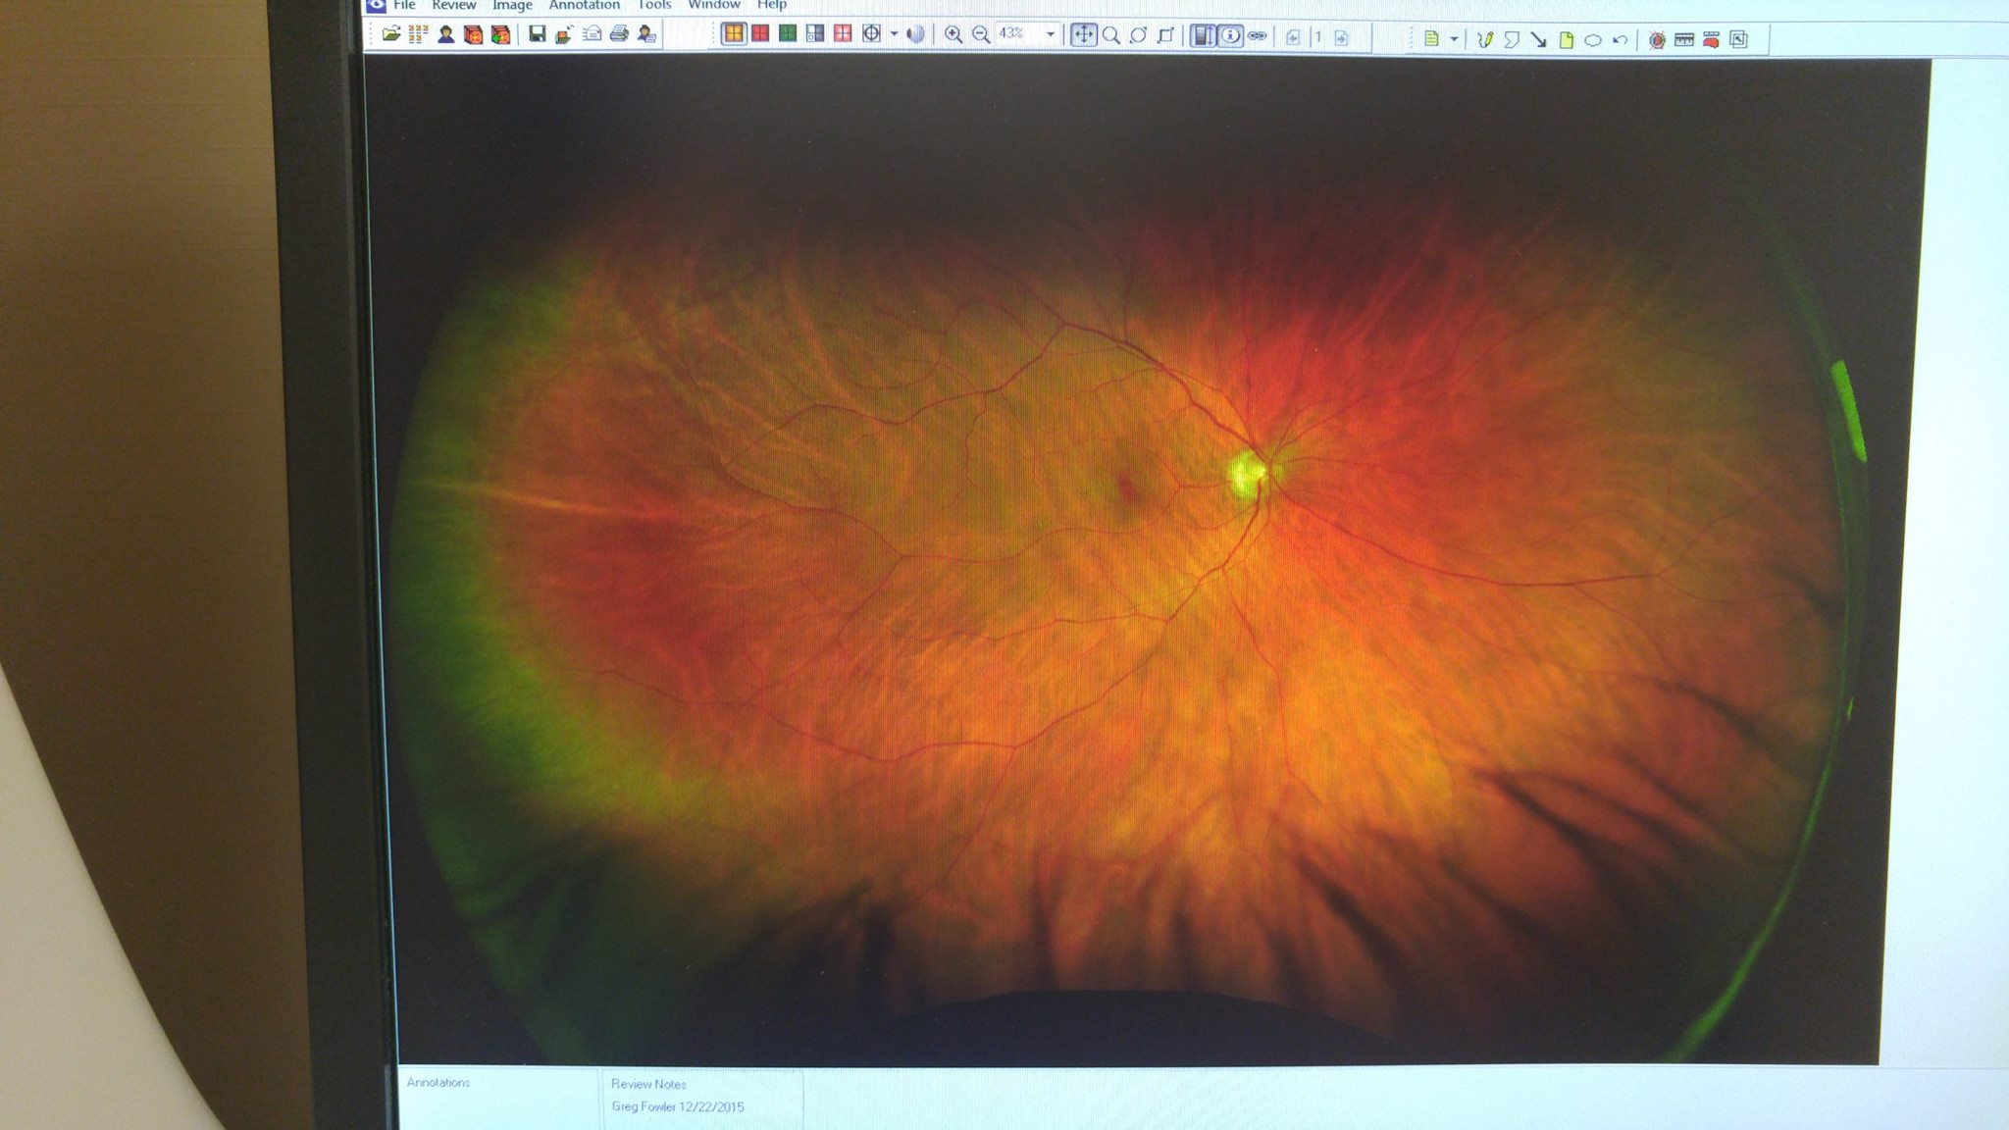Click the printer icon
This screenshot has height=1130, width=2009.
pos(619,34)
